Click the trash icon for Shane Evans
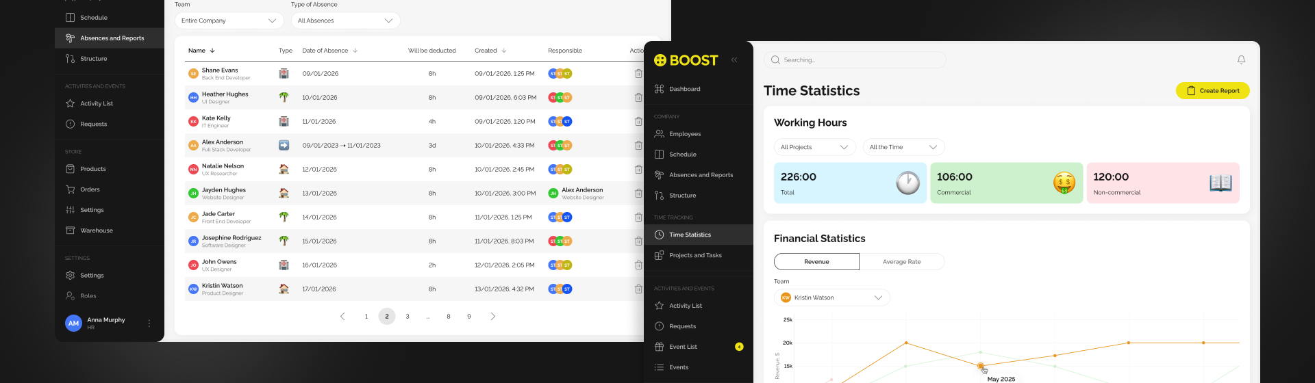The height and width of the screenshot is (383, 1315). click(638, 74)
